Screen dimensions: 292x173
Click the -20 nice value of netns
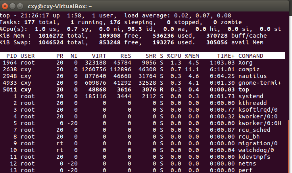[72, 163]
